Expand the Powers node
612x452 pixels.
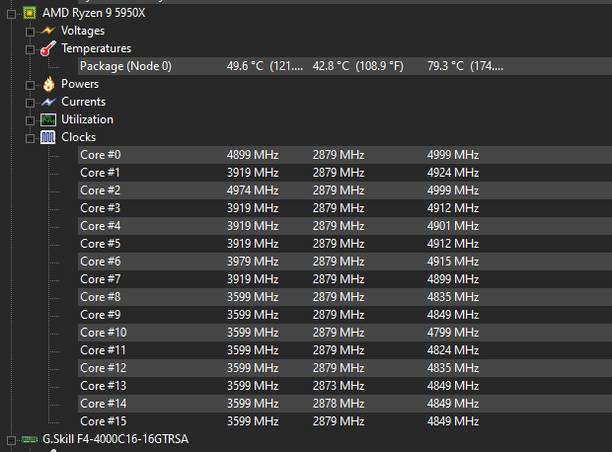(30, 85)
